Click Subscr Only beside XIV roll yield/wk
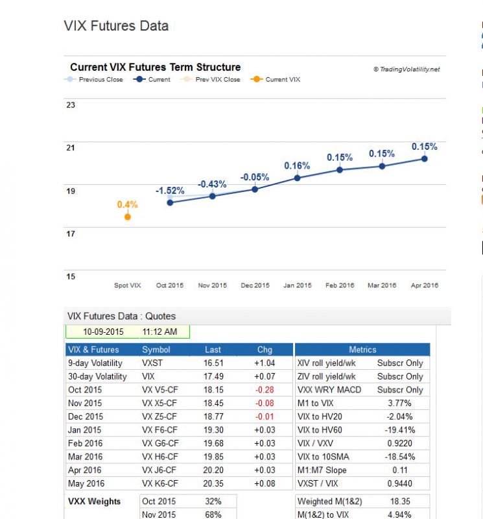The width and height of the screenshot is (483, 519). 400,363
